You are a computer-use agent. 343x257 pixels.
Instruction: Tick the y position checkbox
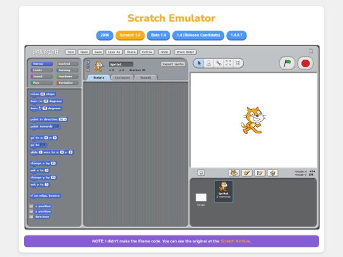click(x=31, y=211)
